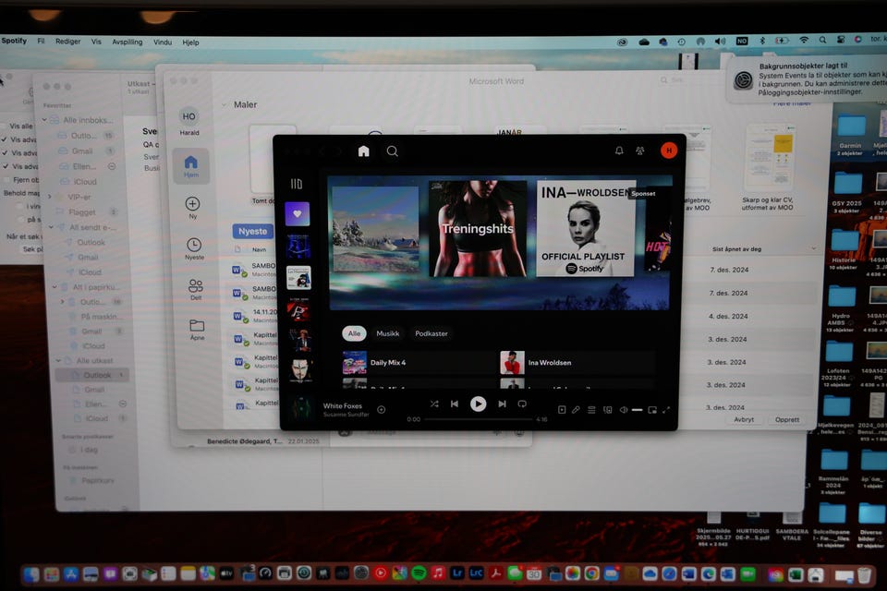
Task: Open Friend Activity icon in Spotify header
Action: point(639,151)
